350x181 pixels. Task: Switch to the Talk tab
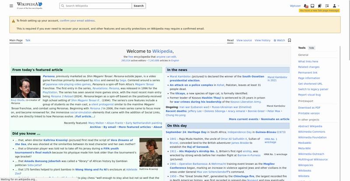point(28,40)
